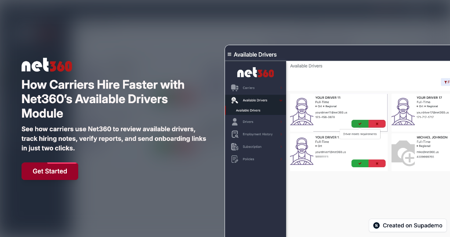Click the Supademo logo icon in badge
This screenshot has width=450, height=237.
pos(376,226)
